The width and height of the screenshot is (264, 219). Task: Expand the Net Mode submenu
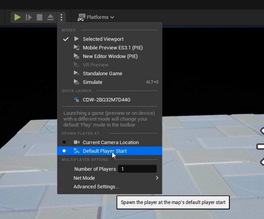(x=110, y=178)
